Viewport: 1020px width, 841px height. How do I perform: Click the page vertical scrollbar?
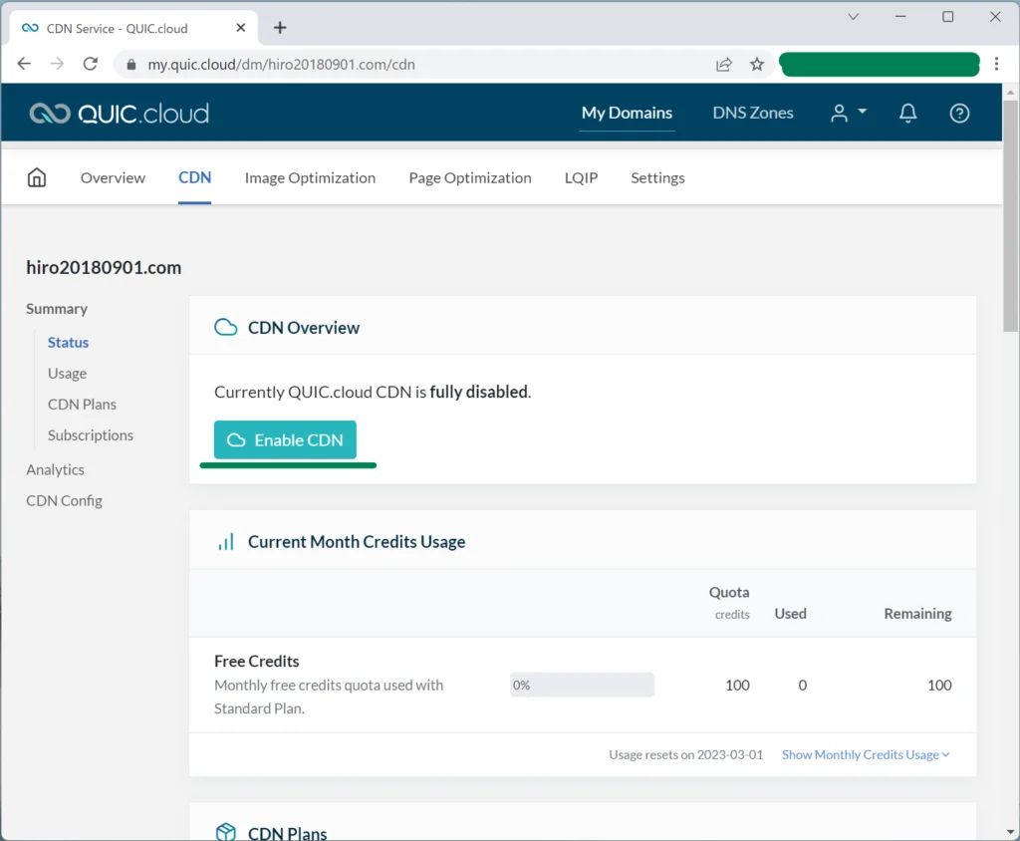(x=1010, y=215)
